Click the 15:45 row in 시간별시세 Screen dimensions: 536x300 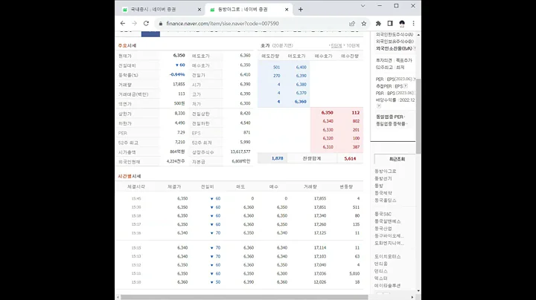click(239, 198)
